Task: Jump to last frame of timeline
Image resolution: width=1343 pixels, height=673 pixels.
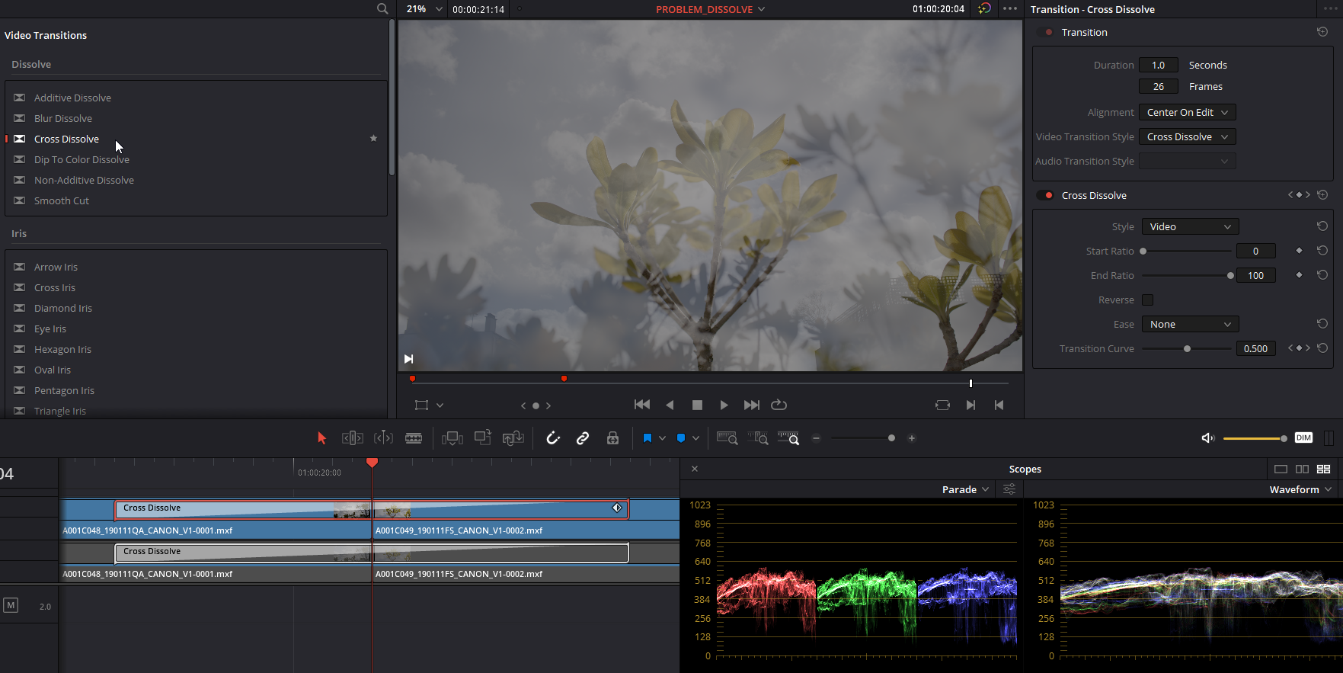Action: [752, 405]
